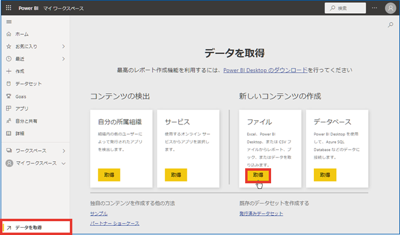Collapse the マイ ワークスペース dropdown chevron
Viewport: 400px width, 235px height.
point(63,163)
